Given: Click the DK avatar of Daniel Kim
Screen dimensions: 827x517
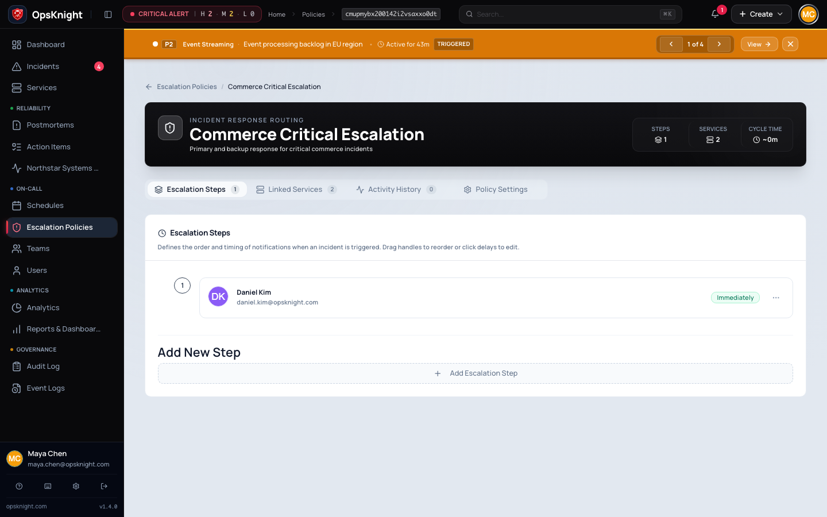Looking at the screenshot, I should pos(218,296).
